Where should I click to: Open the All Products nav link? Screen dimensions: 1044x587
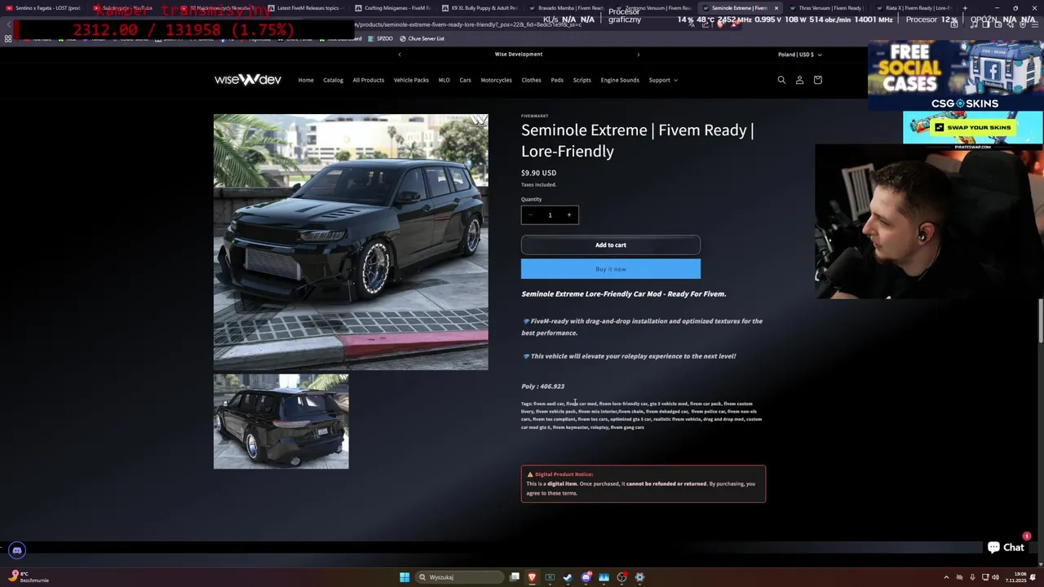tap(368, 80)
